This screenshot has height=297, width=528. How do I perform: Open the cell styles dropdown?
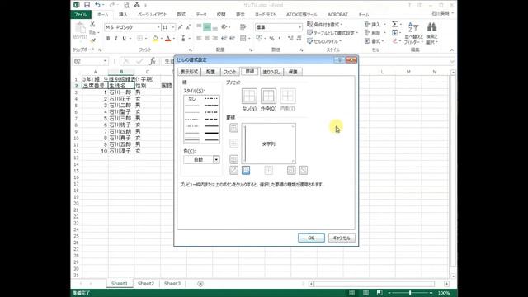click(324, 41)
